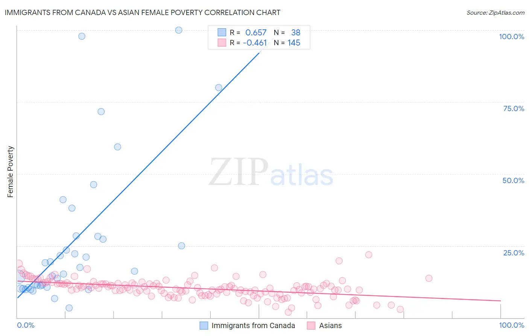Image resolution: width=529 pixels, height=336 pixels.
Task: Click the 0.0% x-axis label
Action: 26,325
